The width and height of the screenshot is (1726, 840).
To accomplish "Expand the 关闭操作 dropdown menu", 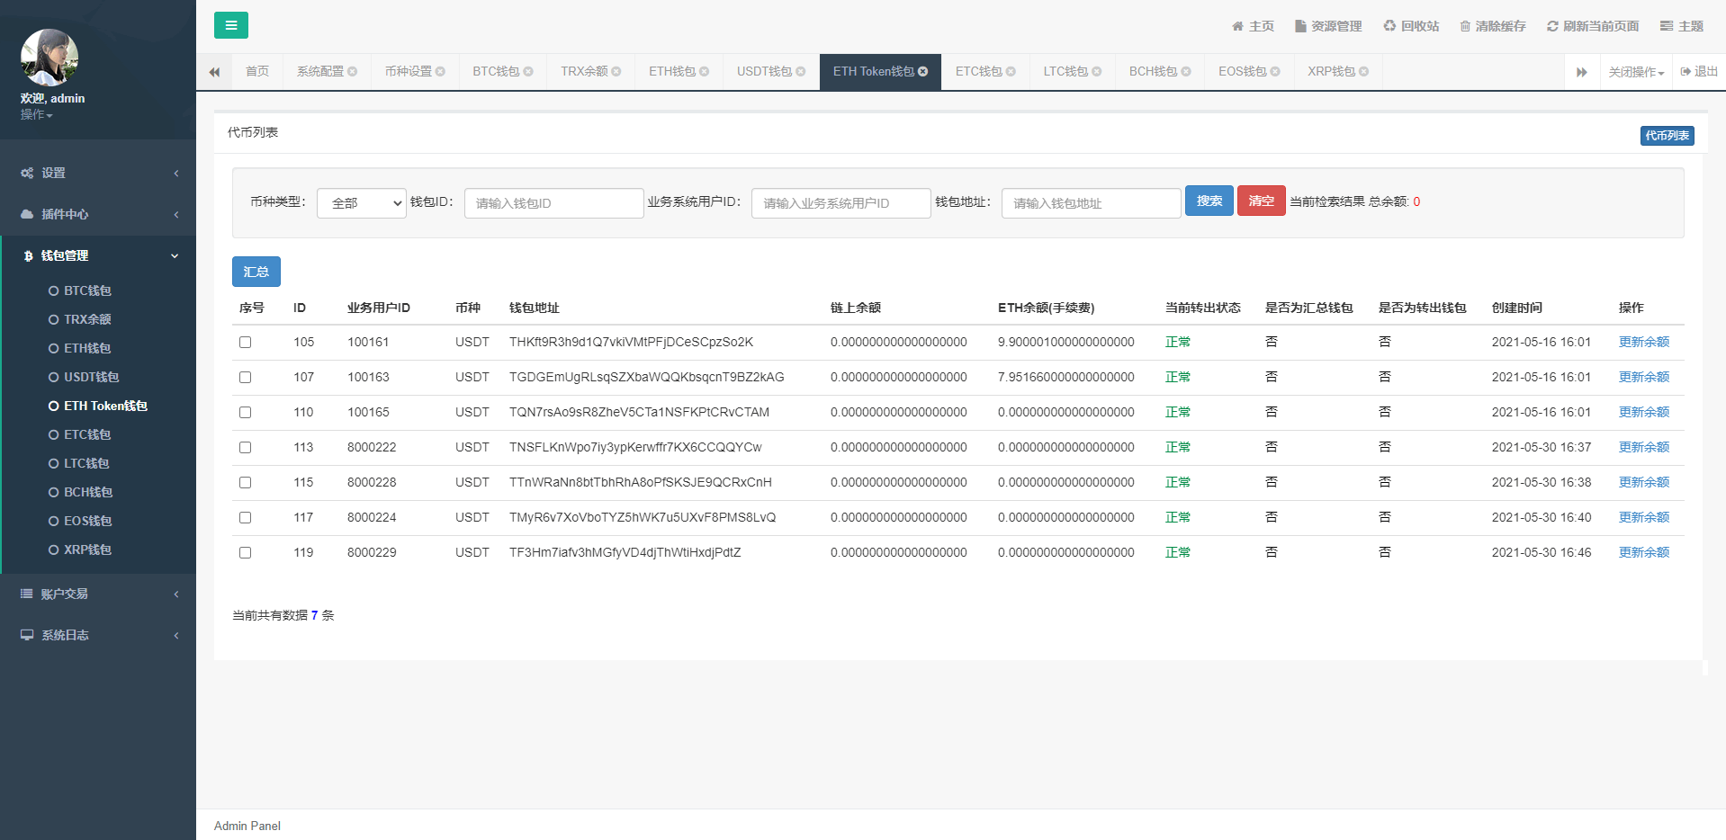I will (x=1636, y=72).
